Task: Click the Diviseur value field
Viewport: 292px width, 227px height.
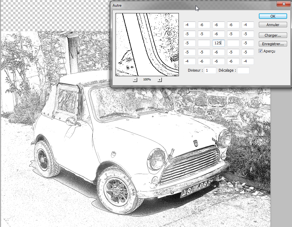Action: [210, 70]
